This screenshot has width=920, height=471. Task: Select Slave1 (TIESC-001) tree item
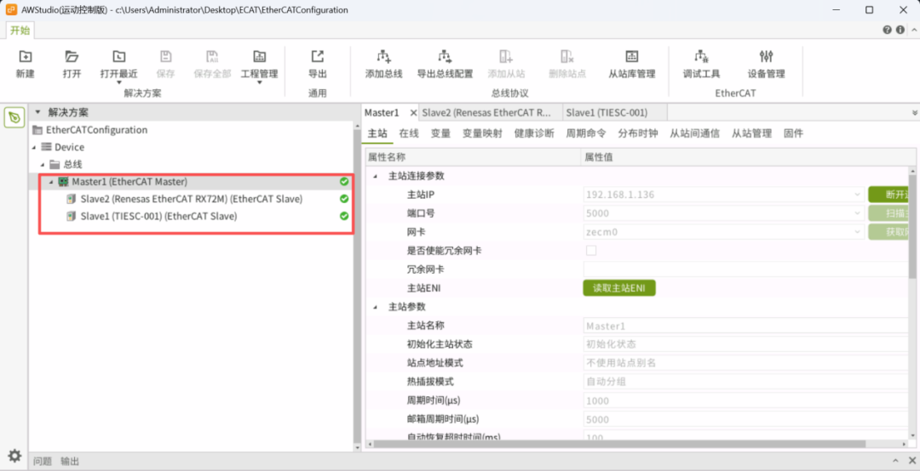click(159, 216)
